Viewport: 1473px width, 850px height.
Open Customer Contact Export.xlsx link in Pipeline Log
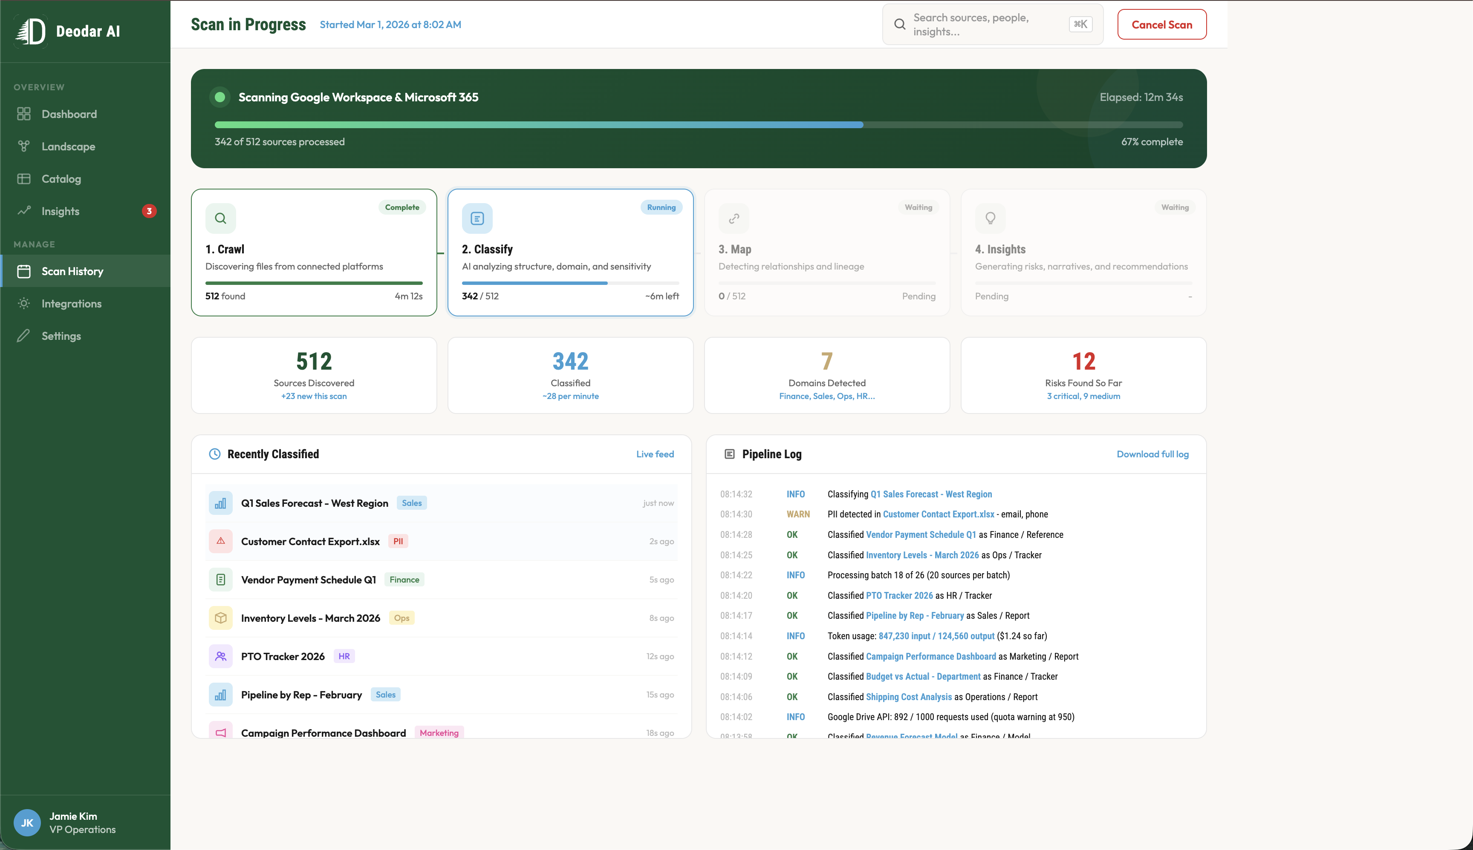tap(938, 514)
